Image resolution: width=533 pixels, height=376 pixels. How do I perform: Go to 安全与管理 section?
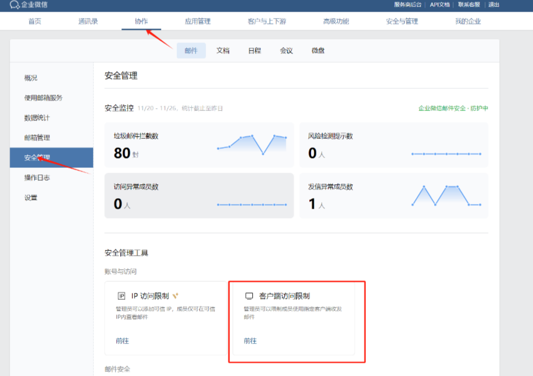402,20
